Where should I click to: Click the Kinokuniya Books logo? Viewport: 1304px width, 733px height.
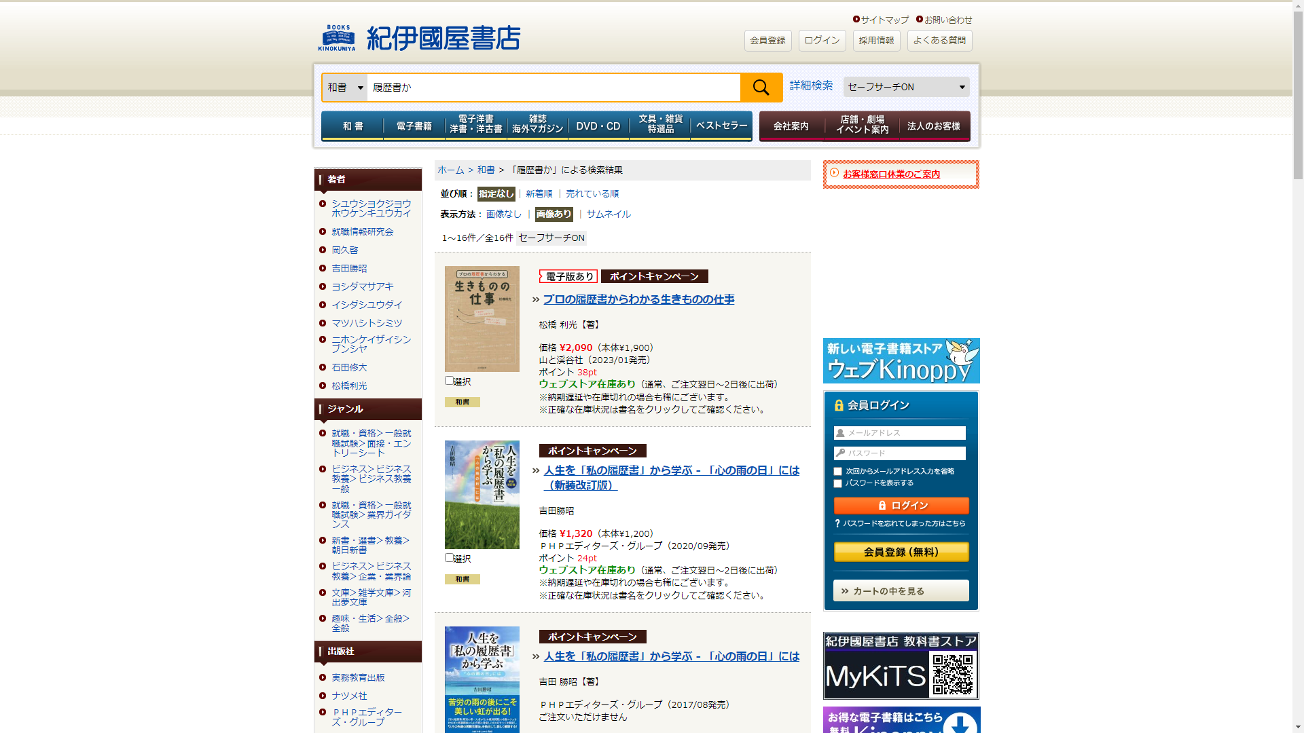click(x=419, y=38)
